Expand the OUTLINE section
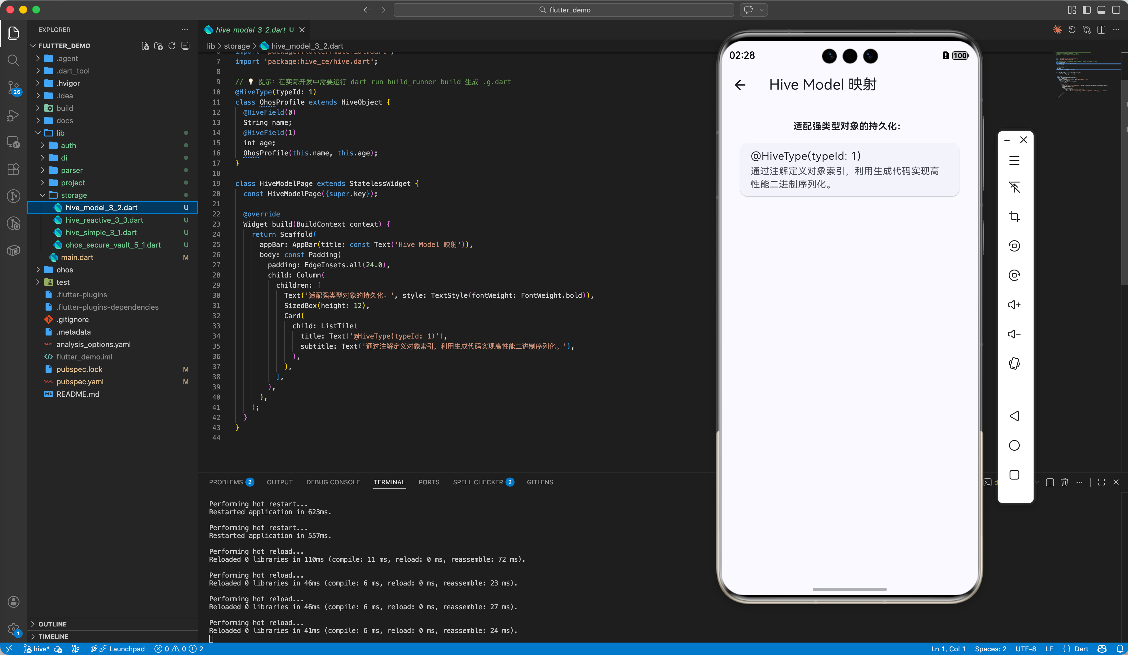Image resolution: width=1128 pixels, height=655 pixels. 52,624
